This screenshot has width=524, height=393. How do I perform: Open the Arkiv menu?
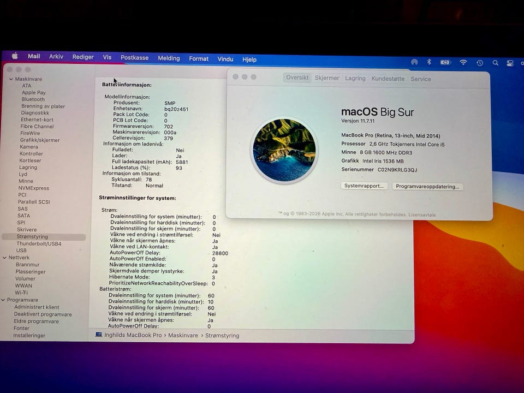click(56, 56)
